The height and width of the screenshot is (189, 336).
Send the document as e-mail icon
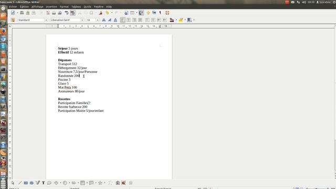click(x=34, y=13)
